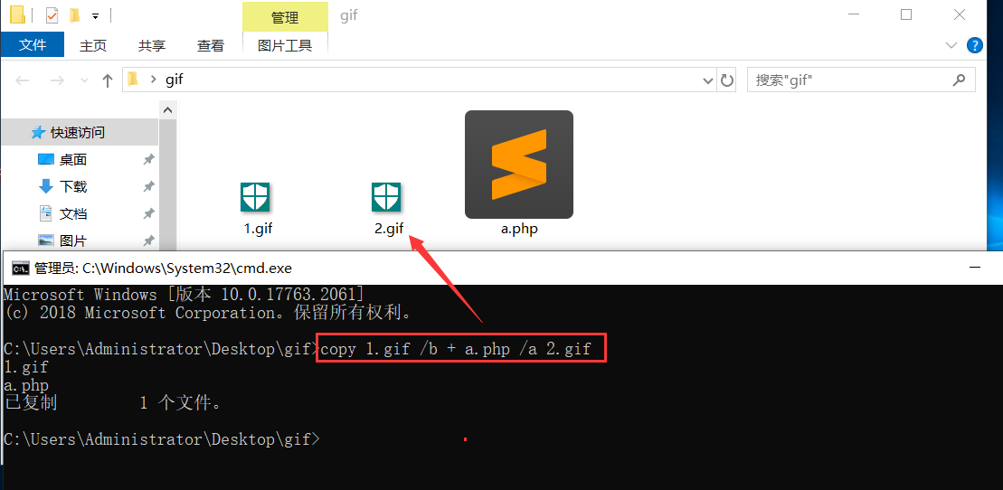Click the a.php file name label
The height and width of the screenshot is (490, 1003).
tap(519, 229)
